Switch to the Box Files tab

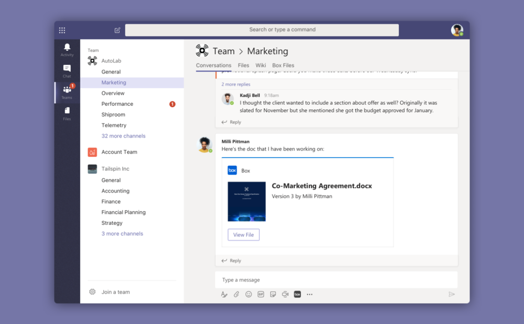point(283,66)
